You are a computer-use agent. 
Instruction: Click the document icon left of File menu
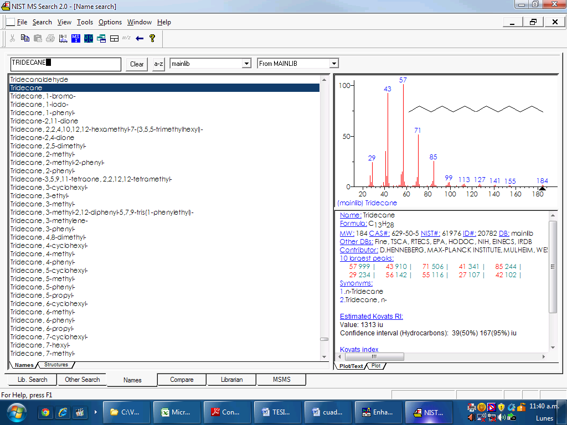click(11, 22)
